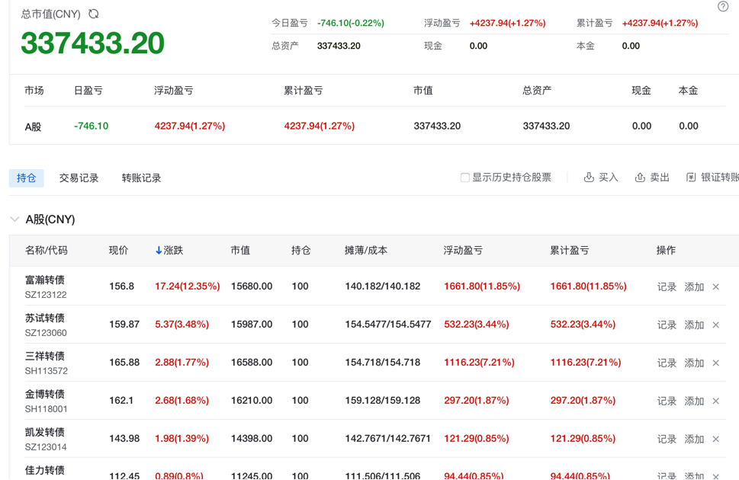Viewport: 739px width, 480px height.
Task: Click the refresh icon beside 总市值(CNY)
Action: (x=94, y=14)
